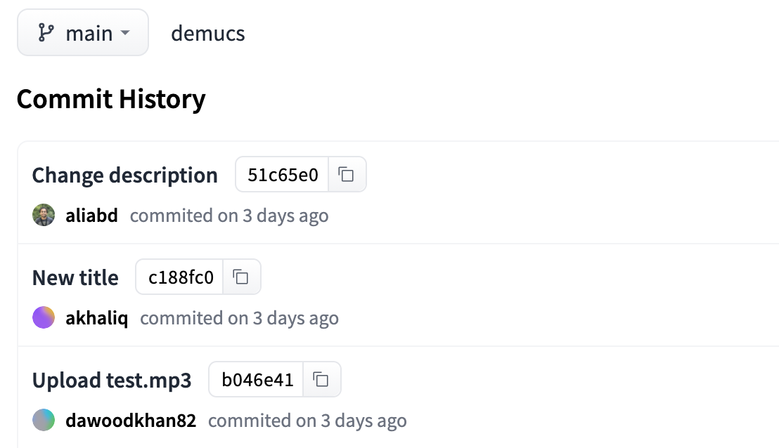Click the git branch icon
Image resolution: width=779 pixels, height=448 pixels.
pos(46,33)
